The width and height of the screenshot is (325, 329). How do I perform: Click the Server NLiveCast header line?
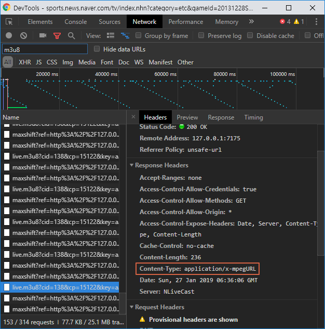[167, 292]
